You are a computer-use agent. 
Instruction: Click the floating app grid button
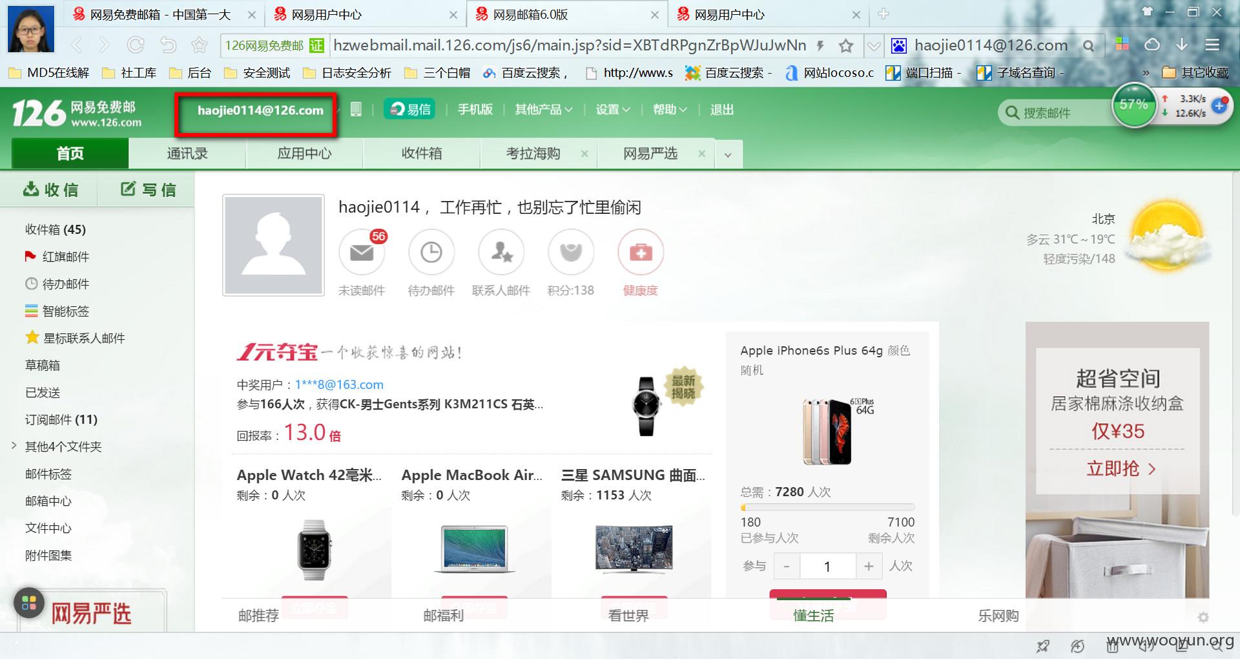[29, 603]
